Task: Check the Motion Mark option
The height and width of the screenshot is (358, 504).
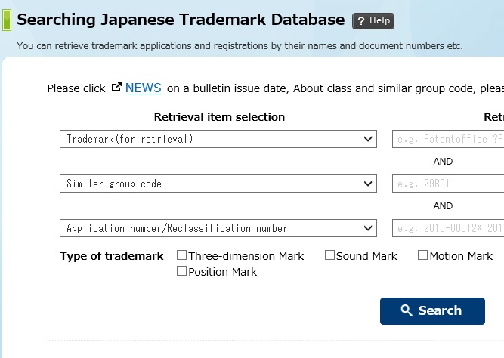Action: pos(422,255)
